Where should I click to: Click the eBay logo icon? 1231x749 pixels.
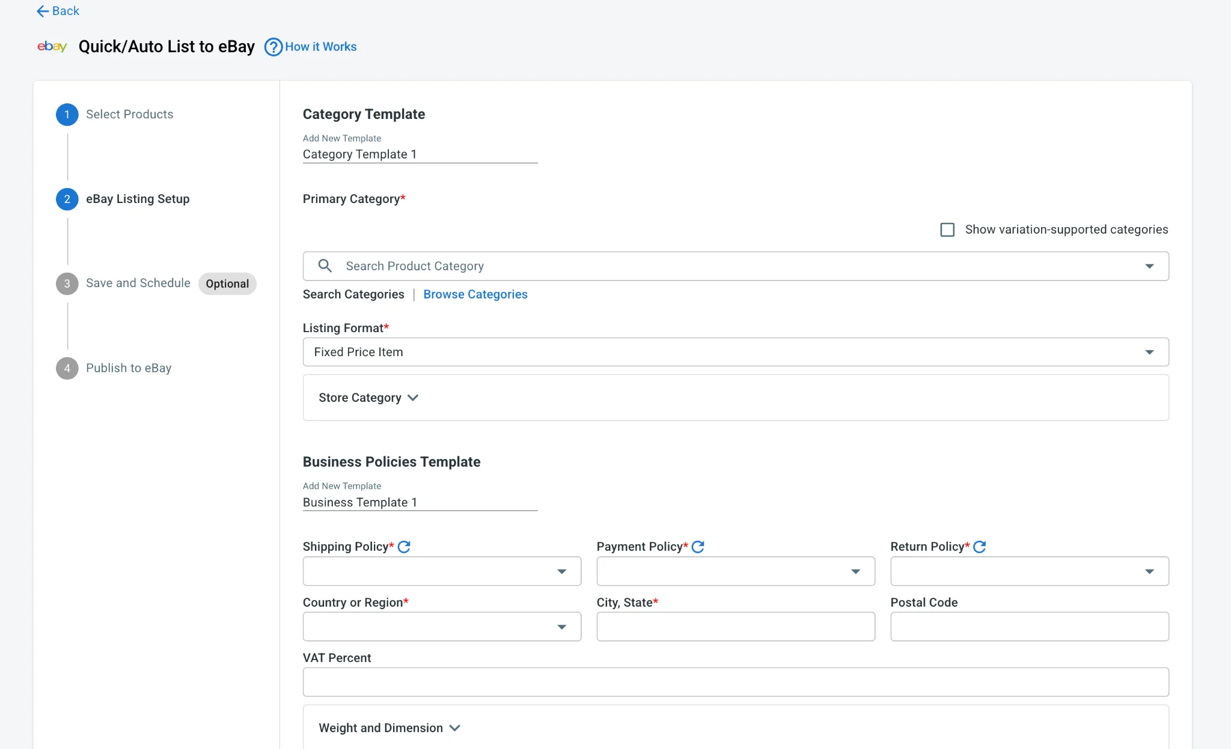click(52, 46)
